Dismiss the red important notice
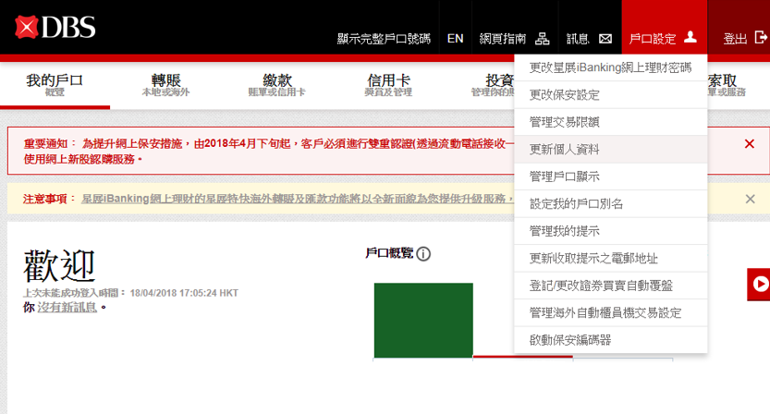The width and height of the screenshot is (770, 414). click(749, 144)
